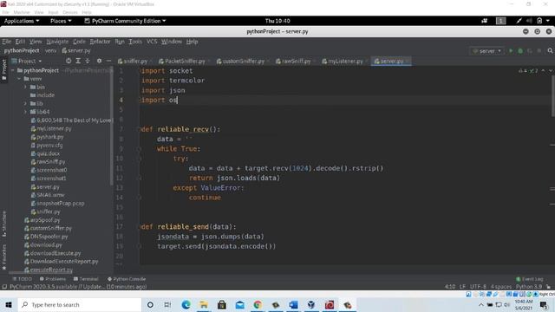Click the server.py breadcrumb in navigation bar
The height and width of the screenshot is (312, 555).
pos(76,50)
